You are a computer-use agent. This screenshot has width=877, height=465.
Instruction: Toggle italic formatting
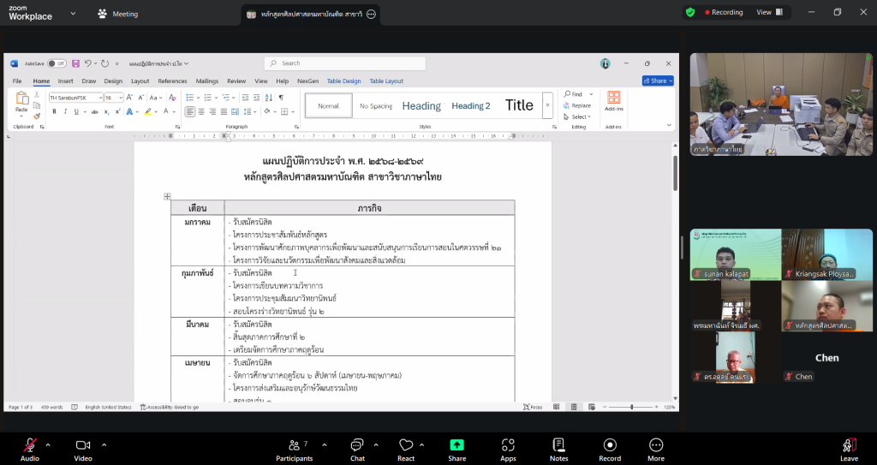[65, 112]
